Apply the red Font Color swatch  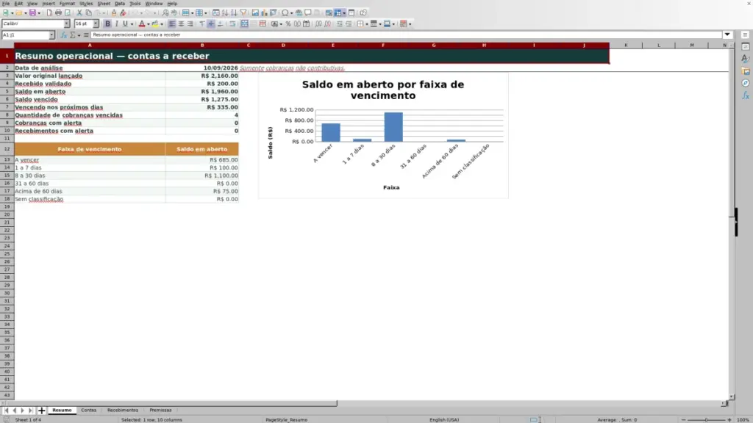pos(142,23)
